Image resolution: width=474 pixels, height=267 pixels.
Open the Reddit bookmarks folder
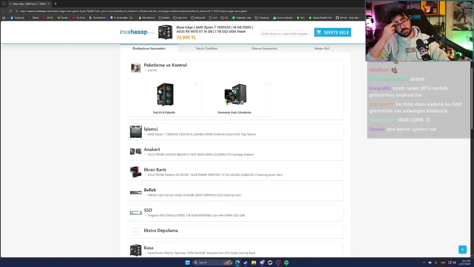pos(164,17)
